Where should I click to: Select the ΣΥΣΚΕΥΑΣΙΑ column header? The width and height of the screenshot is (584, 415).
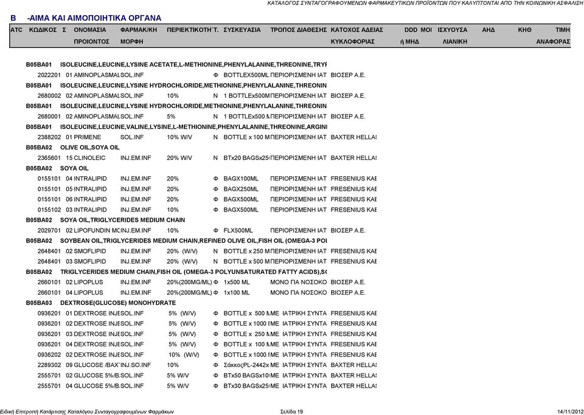point(242,30)
